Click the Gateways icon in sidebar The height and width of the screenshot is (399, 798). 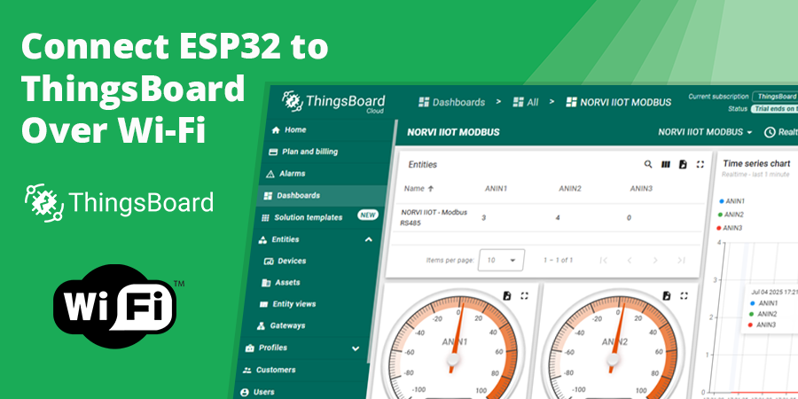pyautogui.click(x=261, y=325)
